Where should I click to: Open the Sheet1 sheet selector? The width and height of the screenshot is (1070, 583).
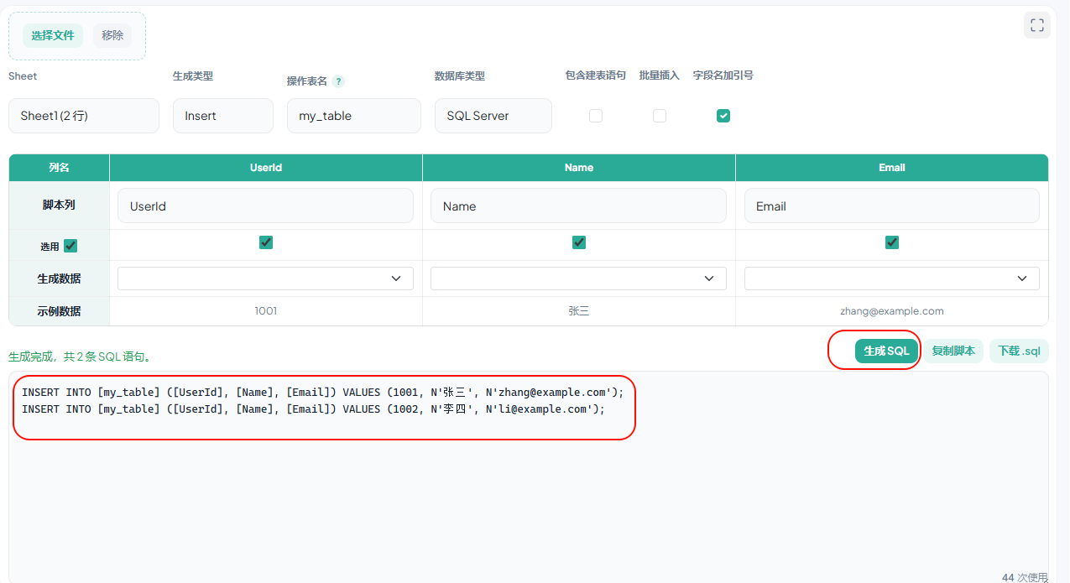coord(84,116)
